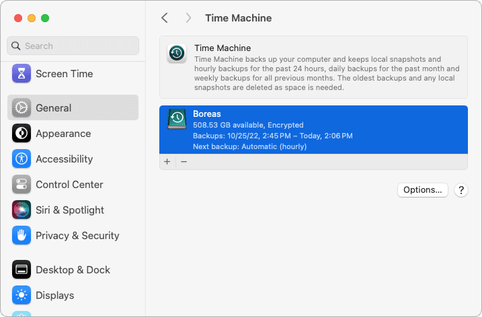
Task: Open Time Machine Options
Action: (422, 190)
